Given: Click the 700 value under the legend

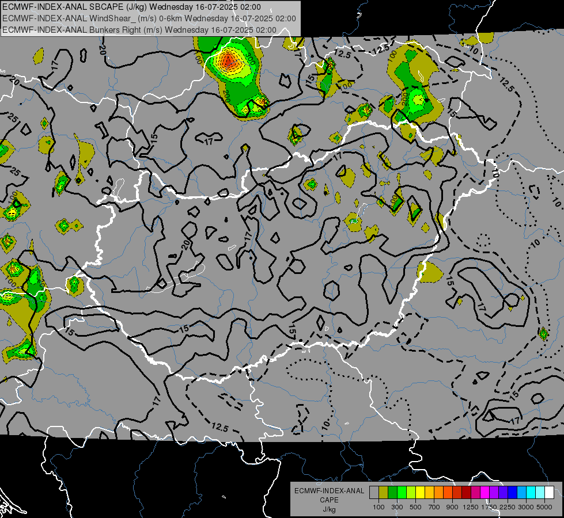Looking at the screenshot, I should pos(434,507).
